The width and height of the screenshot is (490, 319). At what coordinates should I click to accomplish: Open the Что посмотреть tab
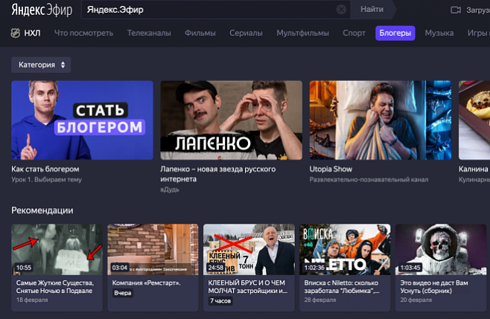coord(83,33)
